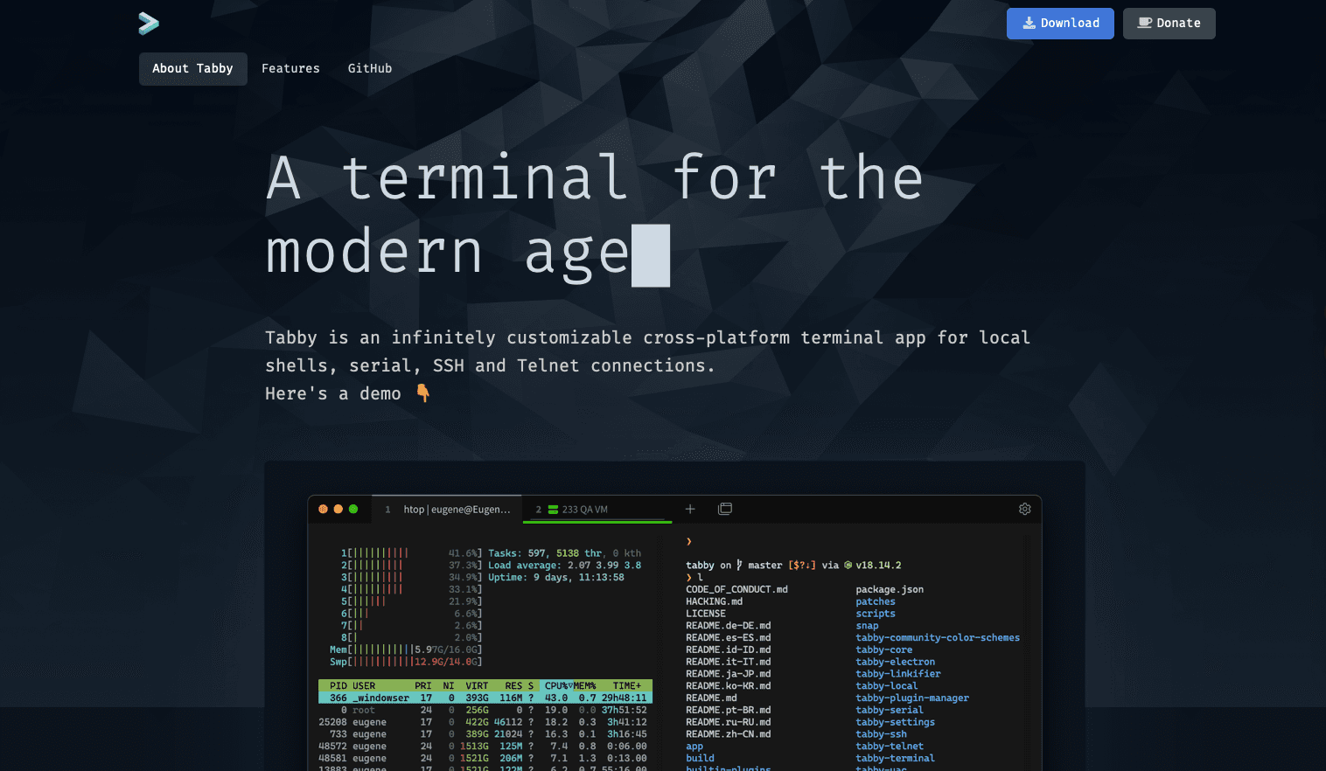The image size is (1326, 771).
Task: Select htop process row with PID 25208
Action: 485,723
